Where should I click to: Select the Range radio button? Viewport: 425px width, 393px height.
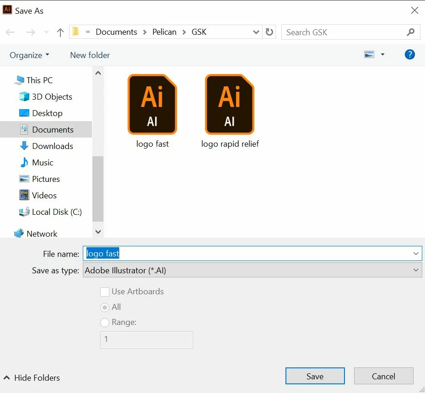[105, 322]
